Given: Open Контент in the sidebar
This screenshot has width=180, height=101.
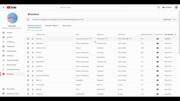Looking at the screenshot, I should (x=10, y=37).
